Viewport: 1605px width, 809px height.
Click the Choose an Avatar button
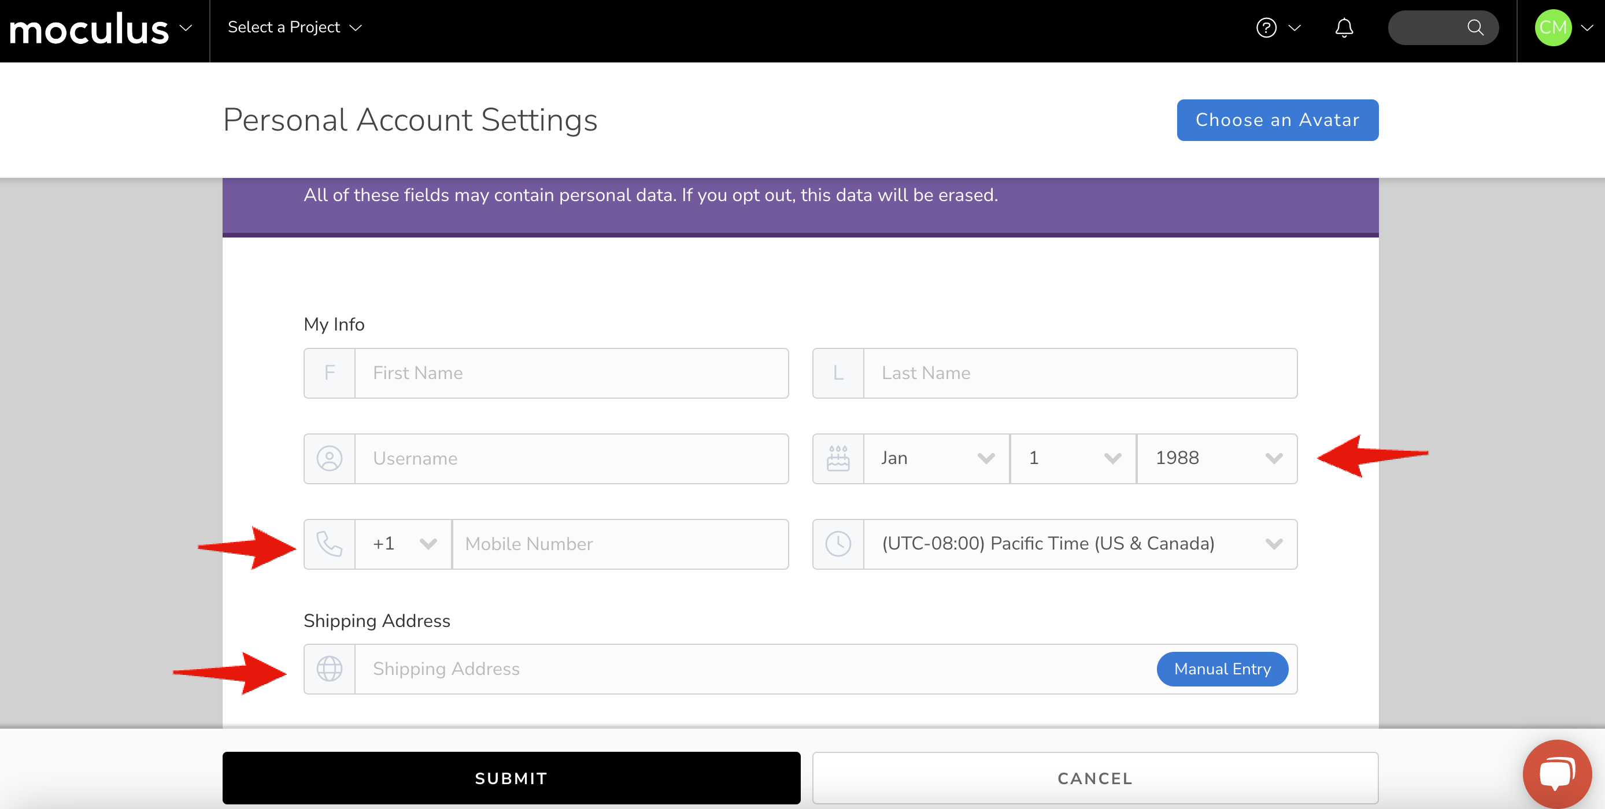(x=1277, y=120)
